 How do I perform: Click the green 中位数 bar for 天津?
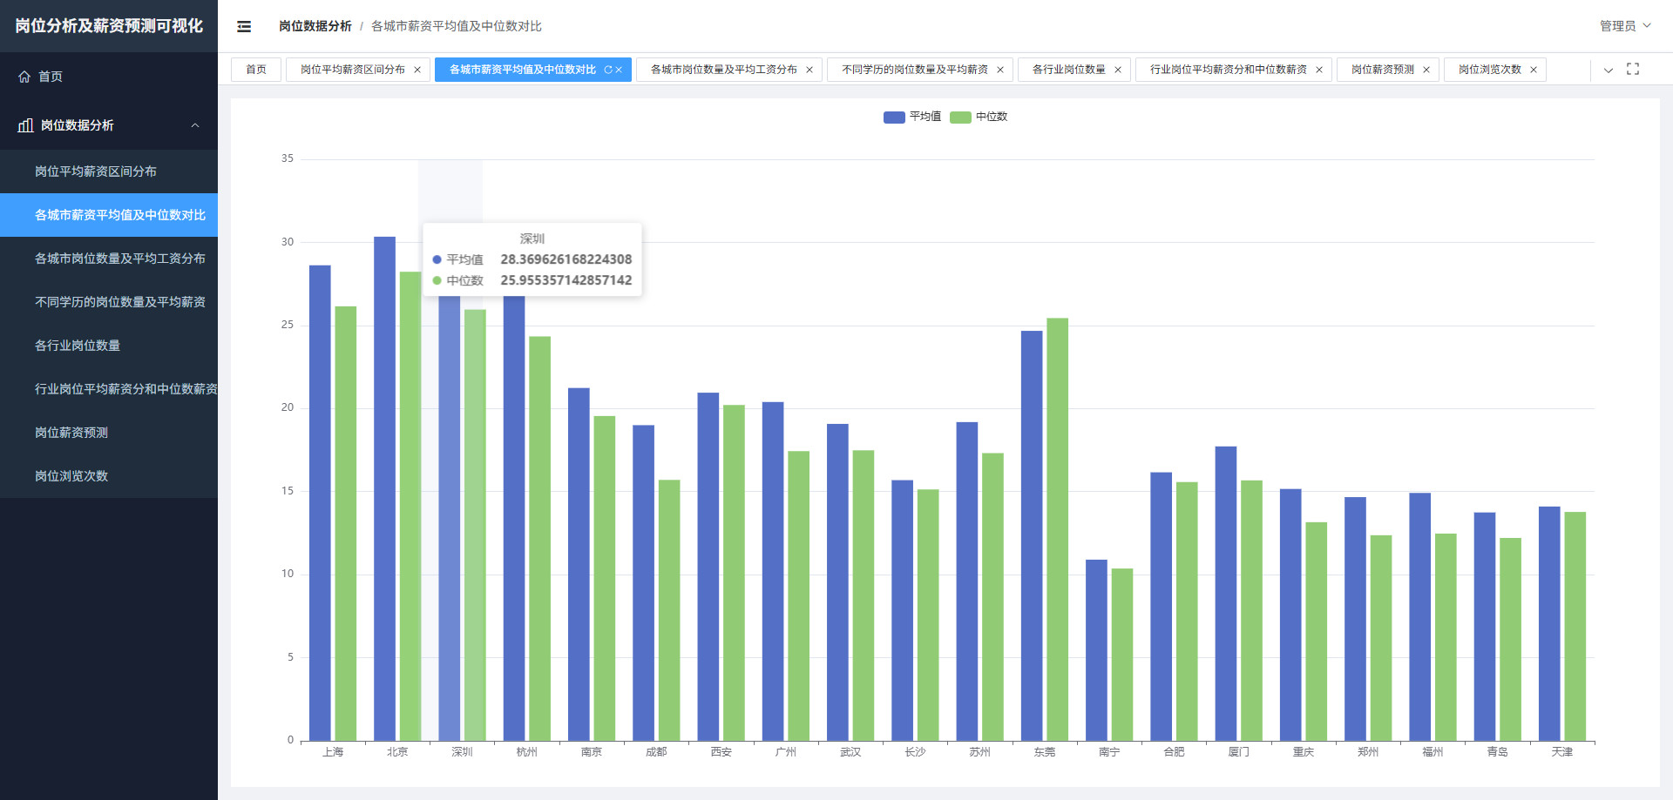[1575, 627]
